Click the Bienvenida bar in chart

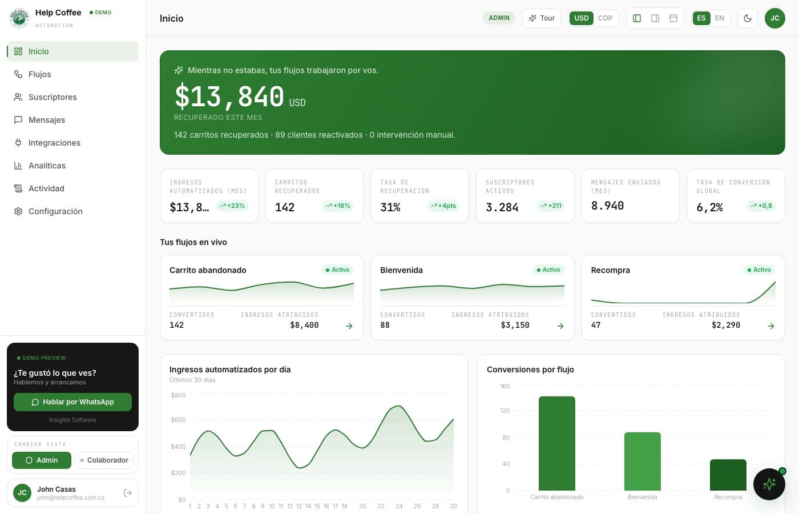[643, 461]
